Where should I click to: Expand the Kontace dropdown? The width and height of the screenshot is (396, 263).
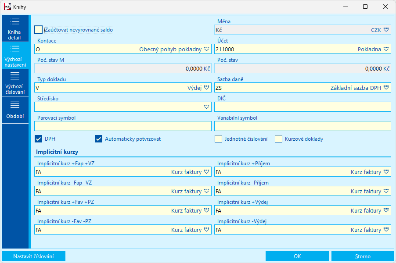click(206, 49)
